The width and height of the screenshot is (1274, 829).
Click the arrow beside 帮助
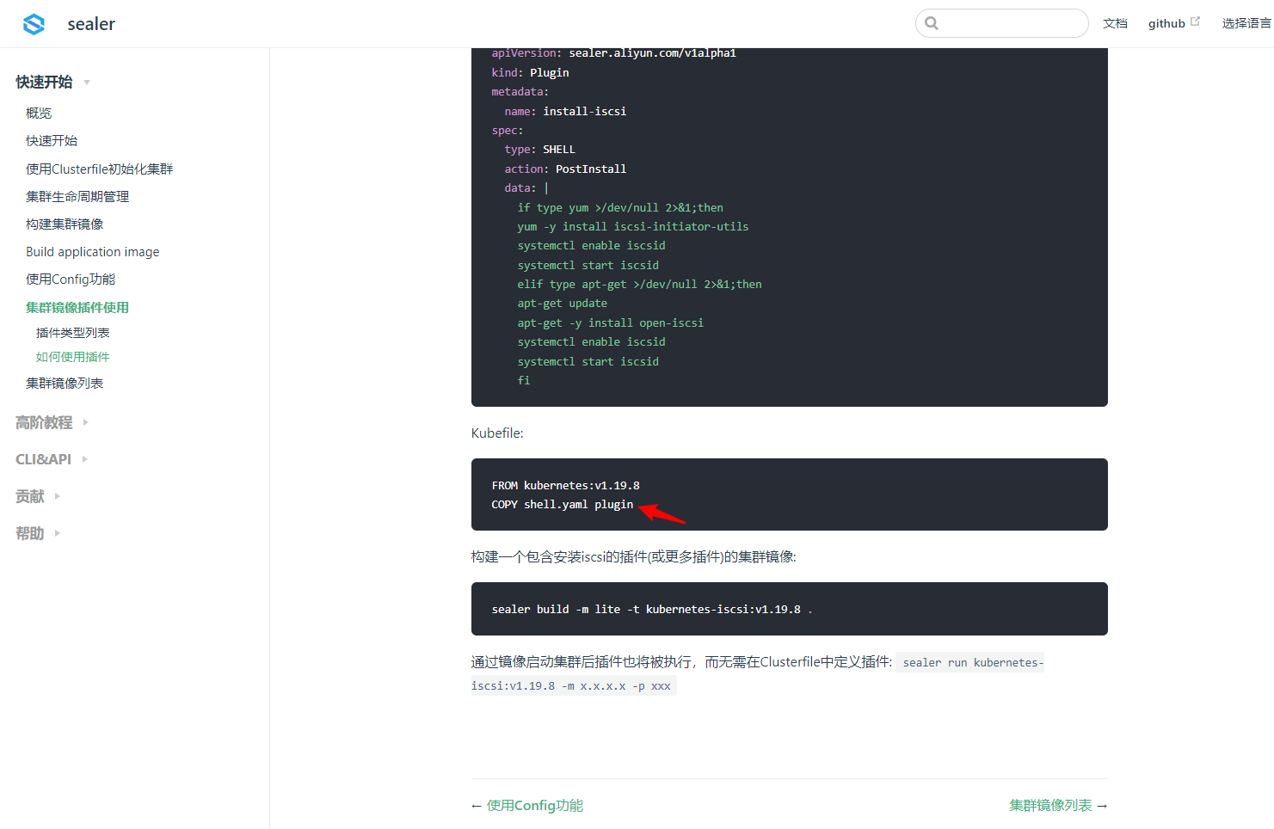[57, 533]
